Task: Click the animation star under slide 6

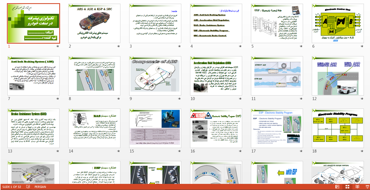Action: pyautogui.click(x=362, y=46)
